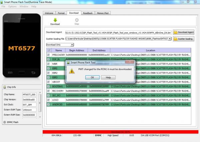Click the Chip Info panel icon
The image size is (200, 142).
click(5, 87)
